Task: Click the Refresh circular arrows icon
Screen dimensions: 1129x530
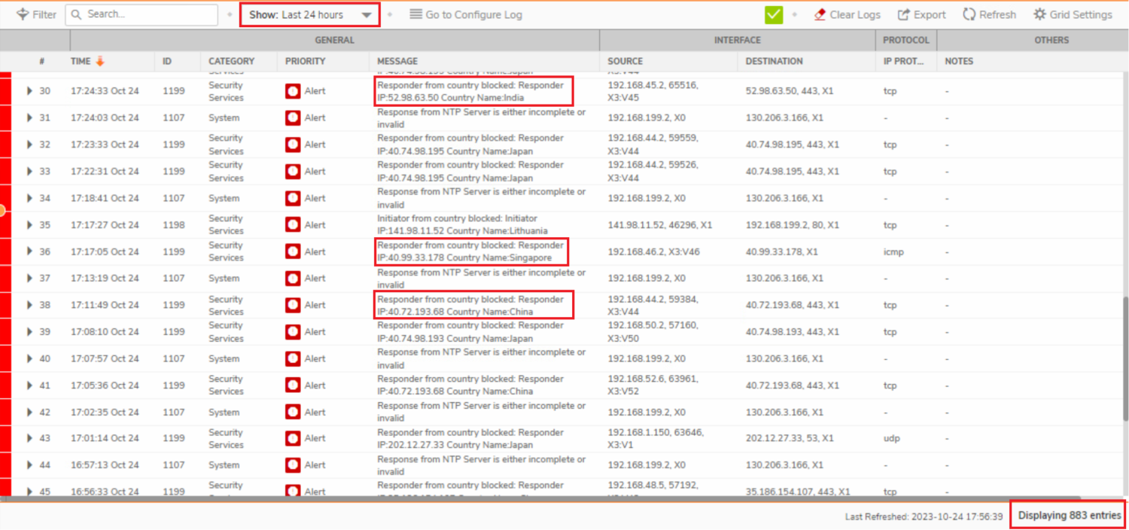Action: pos(969,14)
